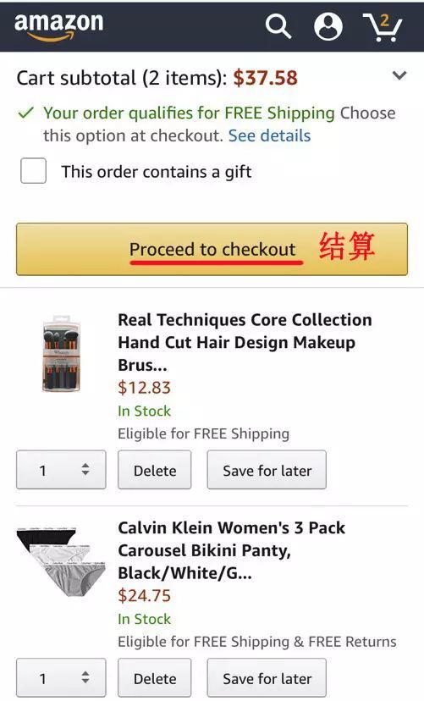Open the Calvin Klein panty thumbnail

[x=61, y=561]
